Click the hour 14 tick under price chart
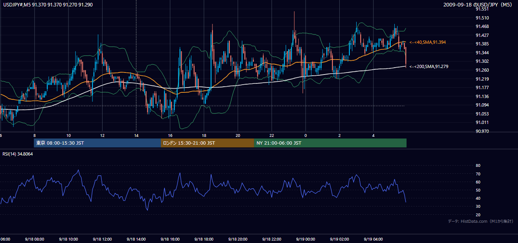Screen dimensions: 518x243 (x=136, y=135)
